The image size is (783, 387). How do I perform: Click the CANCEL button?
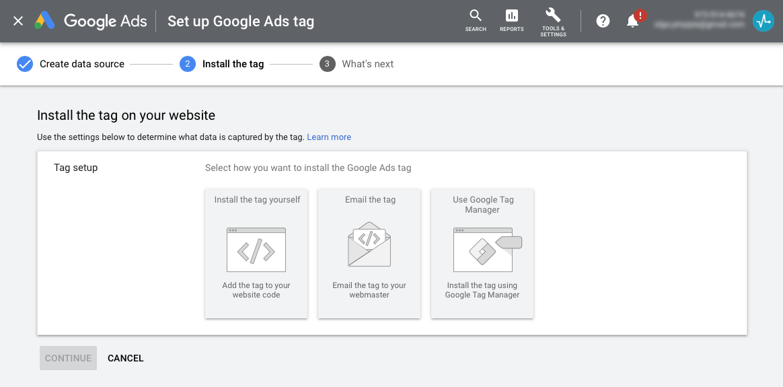(x=126, y=358)
